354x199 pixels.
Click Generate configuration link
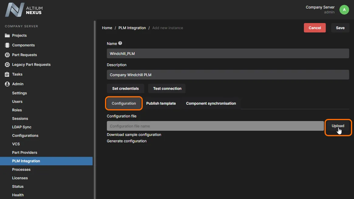[x=127, y=141]
